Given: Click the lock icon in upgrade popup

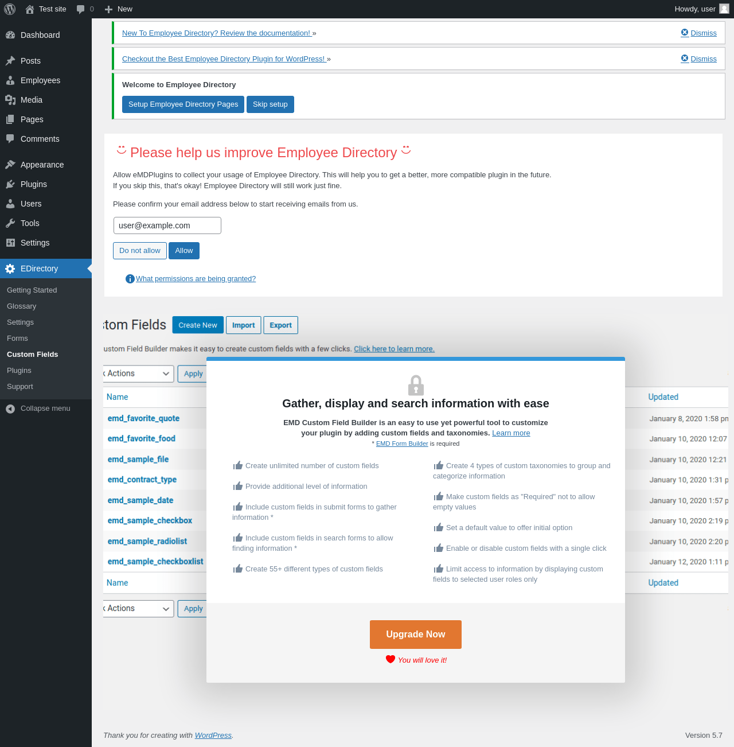Looking at the screenshot, I should click(x=416, y=385).
